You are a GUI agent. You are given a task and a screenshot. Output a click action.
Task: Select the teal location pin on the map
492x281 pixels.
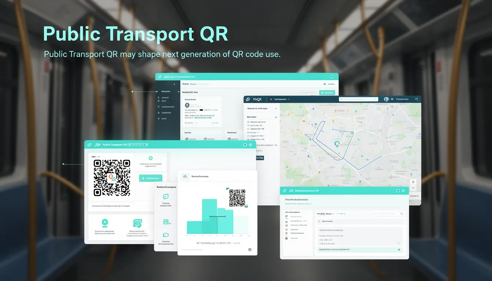click(x=337, y=144)
